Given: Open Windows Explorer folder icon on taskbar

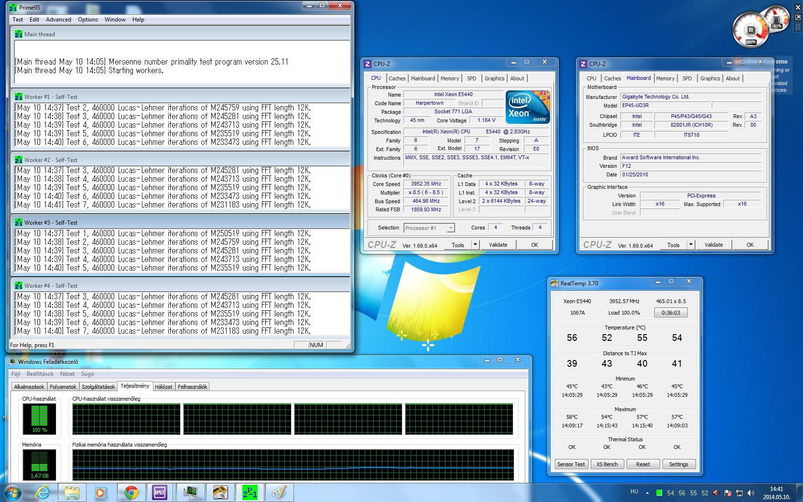Looking at the screenshot, I should (72, 492).
